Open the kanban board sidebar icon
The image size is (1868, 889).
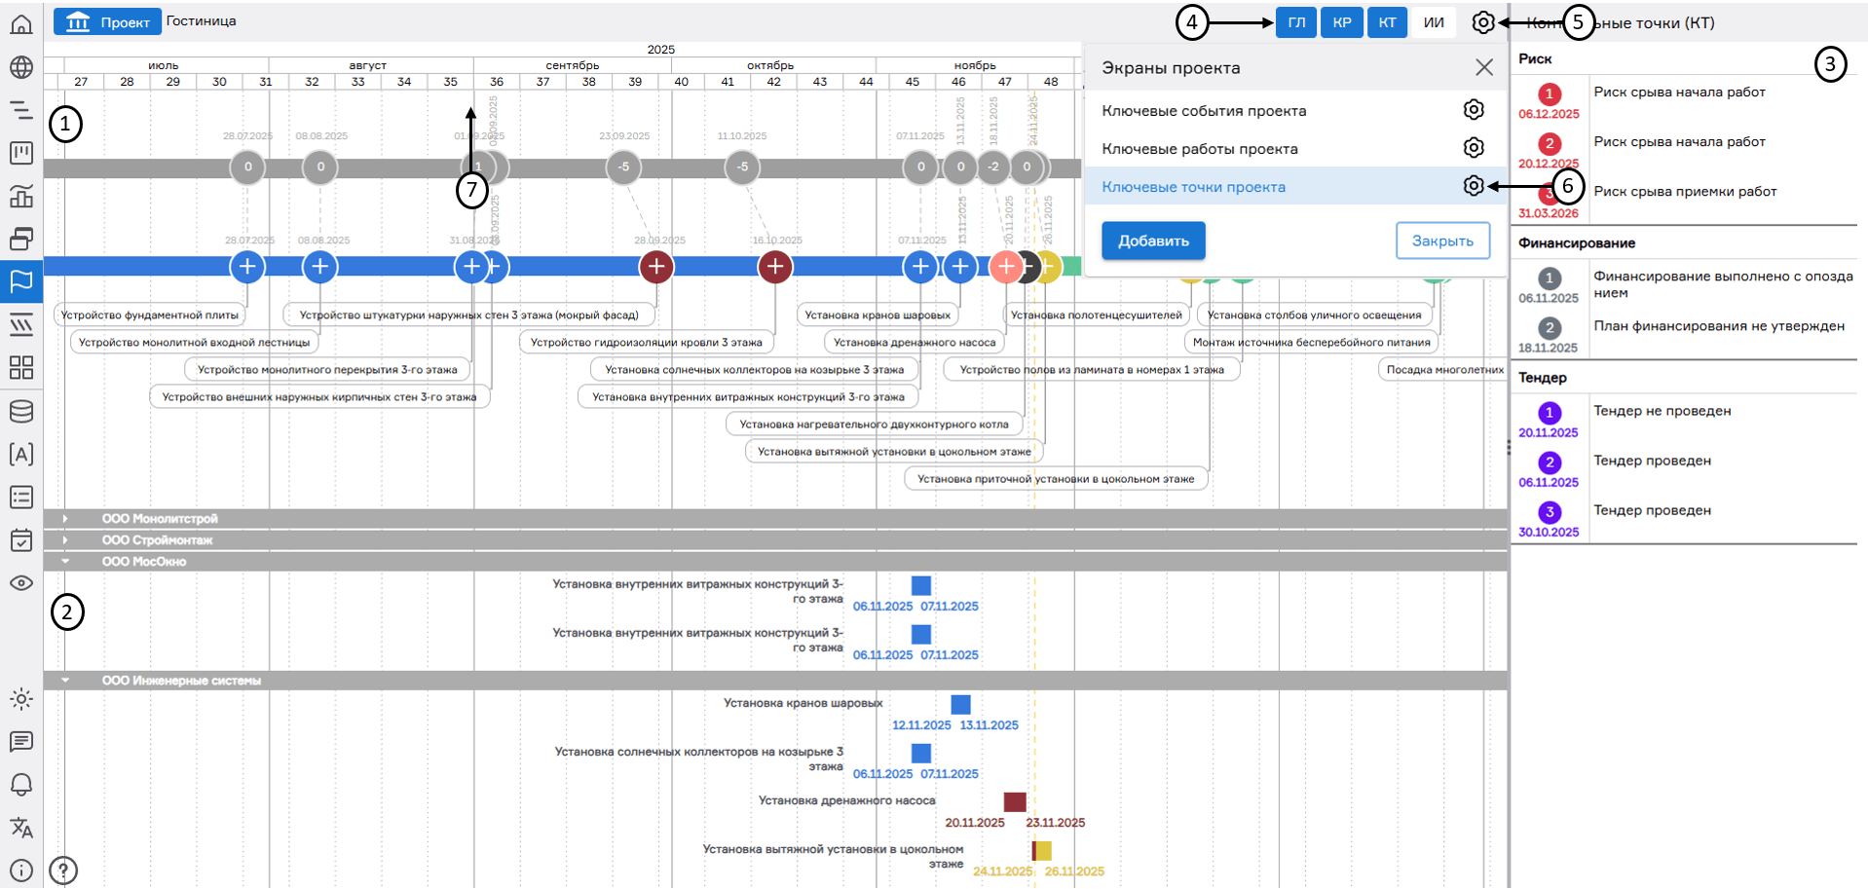pos(21,153)
